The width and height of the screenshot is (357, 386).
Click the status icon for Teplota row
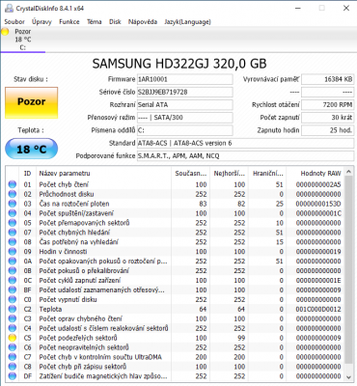pos(13,309)
